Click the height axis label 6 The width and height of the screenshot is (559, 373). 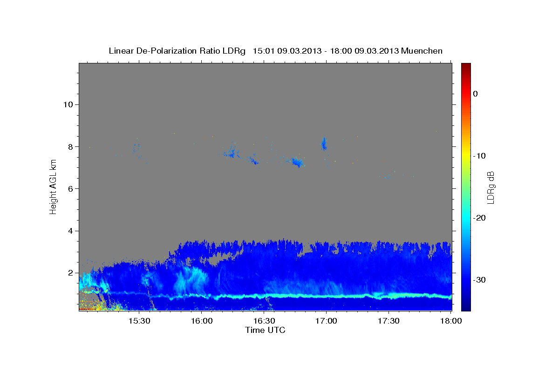pos(70,189)
